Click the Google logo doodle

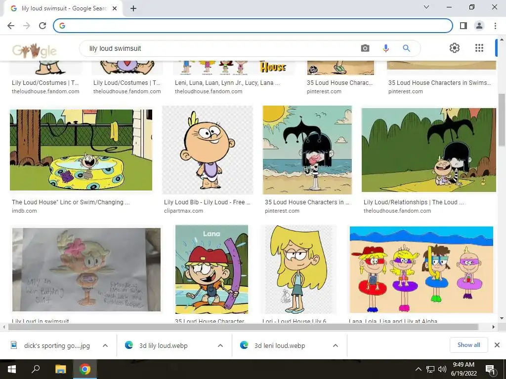(35, 50)
